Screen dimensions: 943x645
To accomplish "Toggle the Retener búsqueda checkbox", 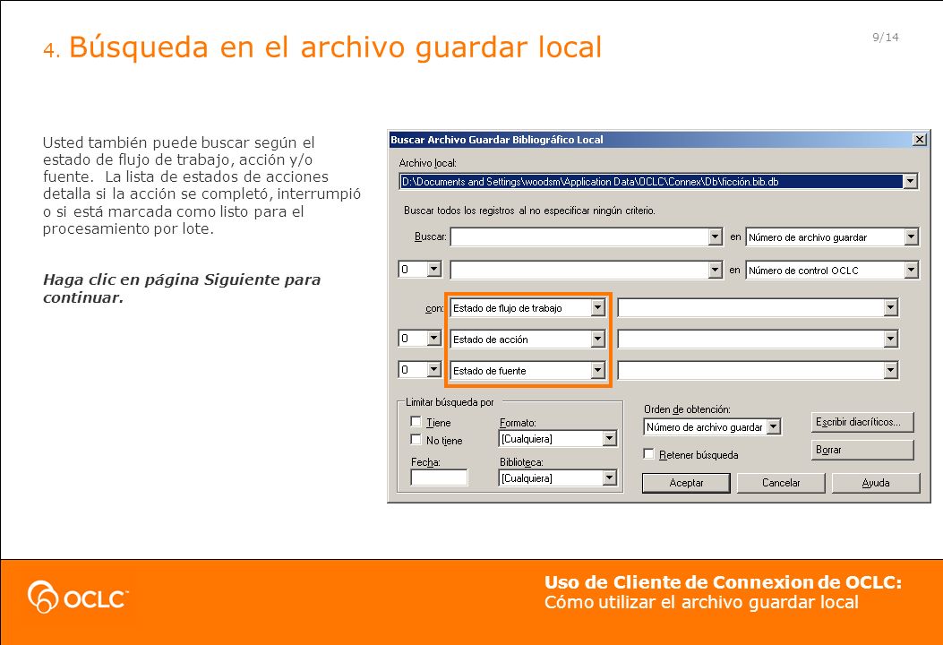I will (x=648, y=453).
